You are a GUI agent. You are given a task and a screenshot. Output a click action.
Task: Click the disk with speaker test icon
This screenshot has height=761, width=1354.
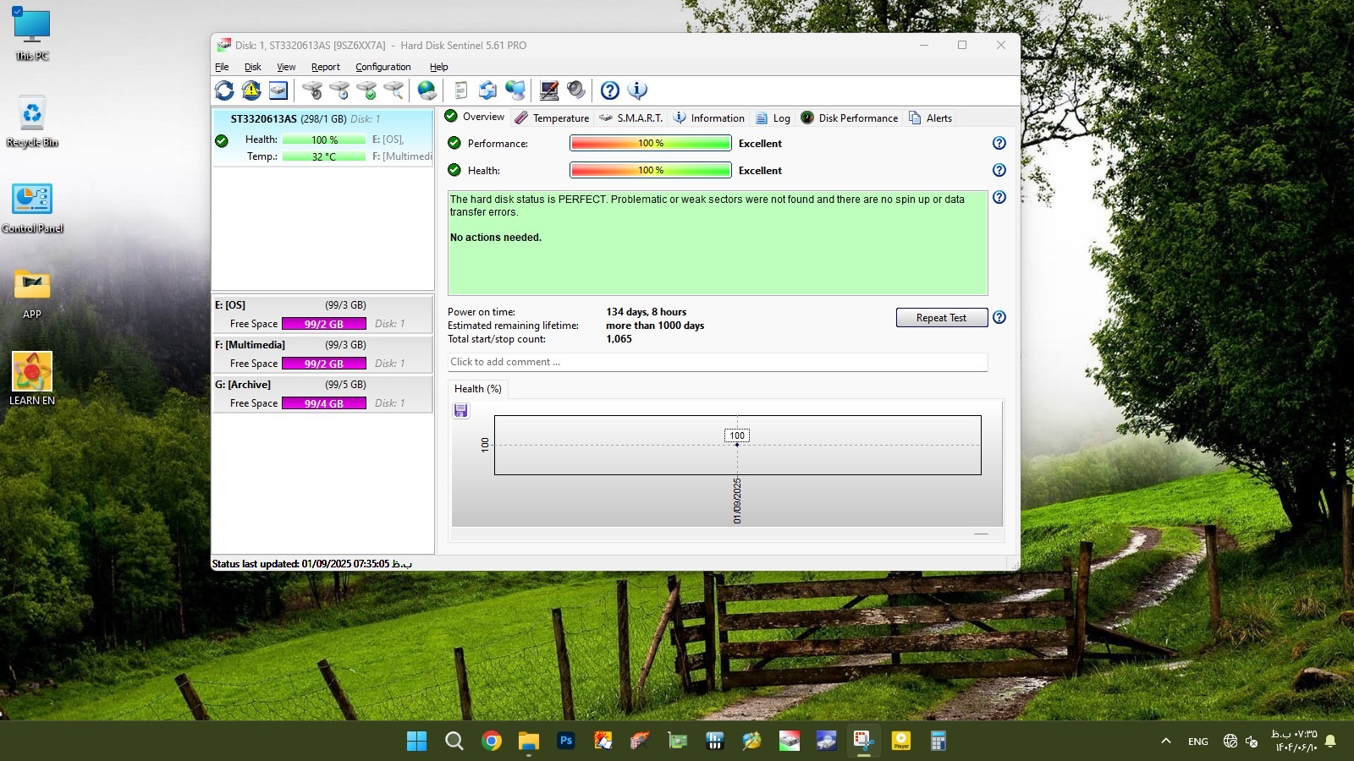(312, 90)
